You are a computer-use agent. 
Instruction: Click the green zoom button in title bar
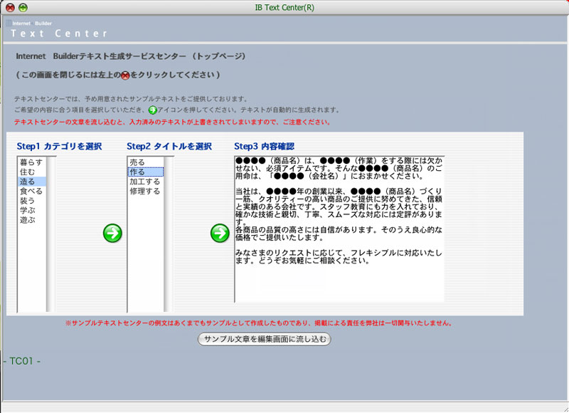point(23,7)
